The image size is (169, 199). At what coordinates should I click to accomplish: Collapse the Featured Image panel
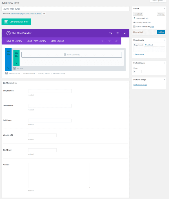pos(164,80)
